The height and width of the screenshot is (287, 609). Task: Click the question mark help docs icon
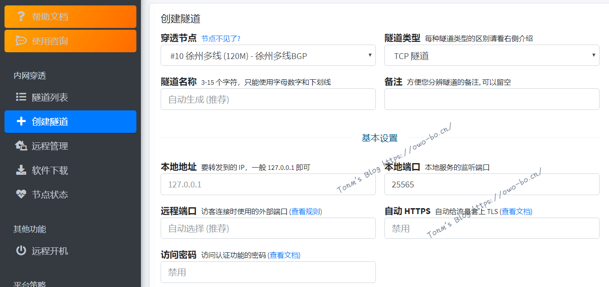[x=21, y=17]
